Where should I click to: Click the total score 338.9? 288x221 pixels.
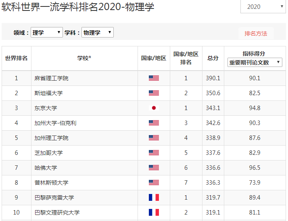point(213,138)
